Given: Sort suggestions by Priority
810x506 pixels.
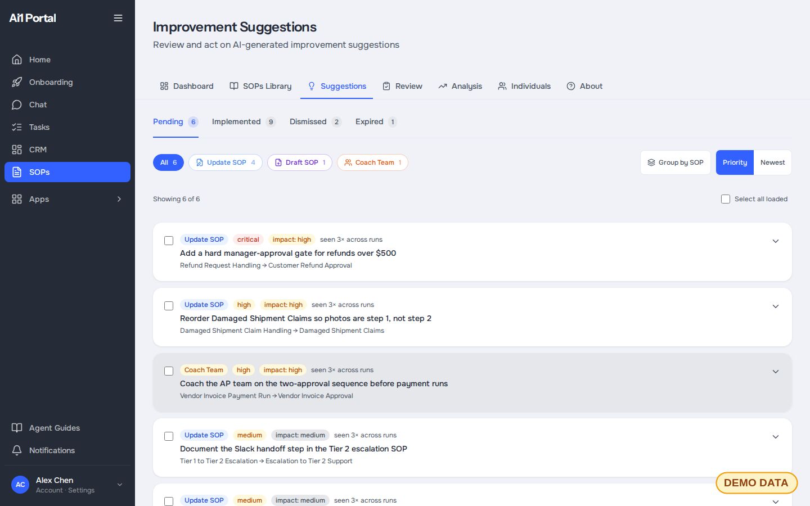Looking at the screenshot, I should click(x=735, y=162).
